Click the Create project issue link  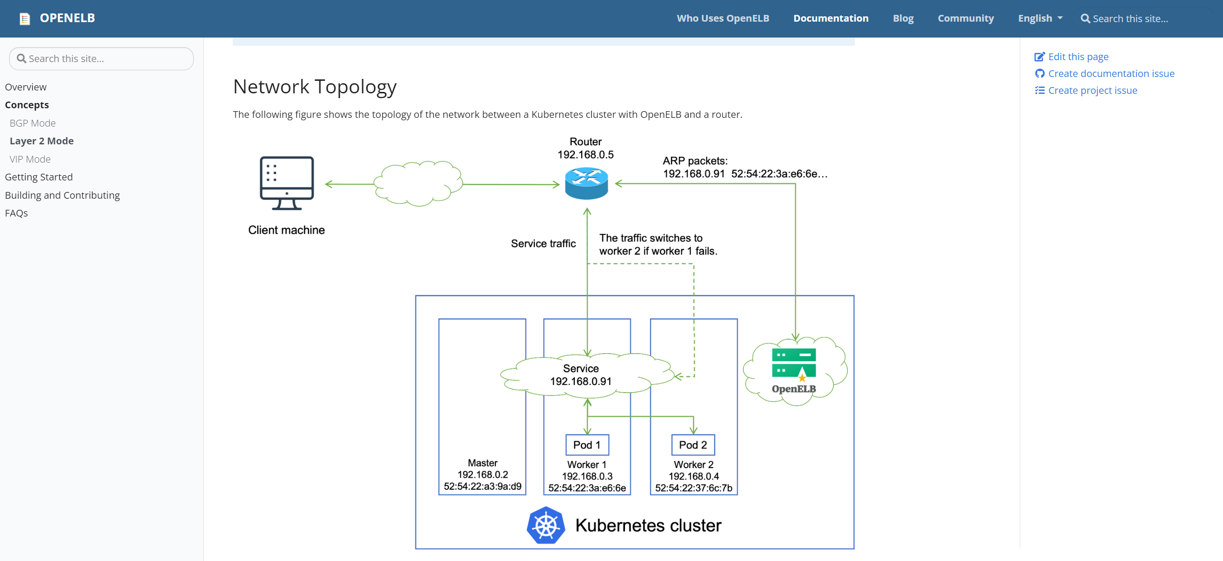point(1092,90)
